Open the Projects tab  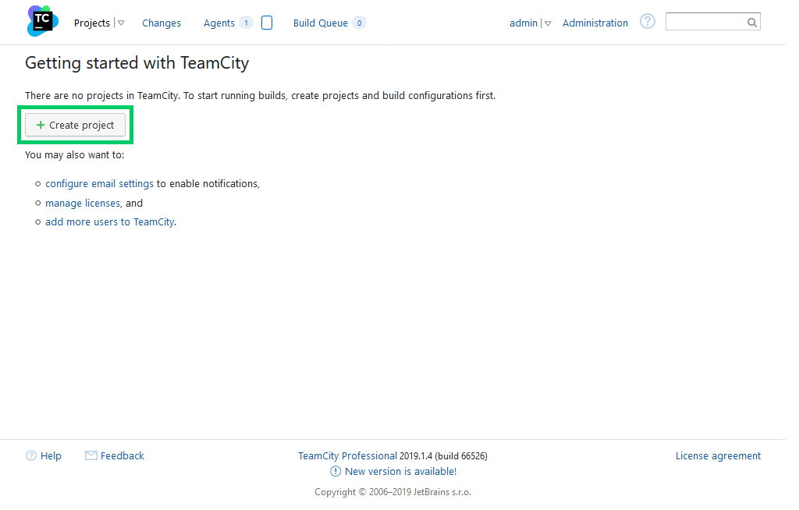click(94, 23)
